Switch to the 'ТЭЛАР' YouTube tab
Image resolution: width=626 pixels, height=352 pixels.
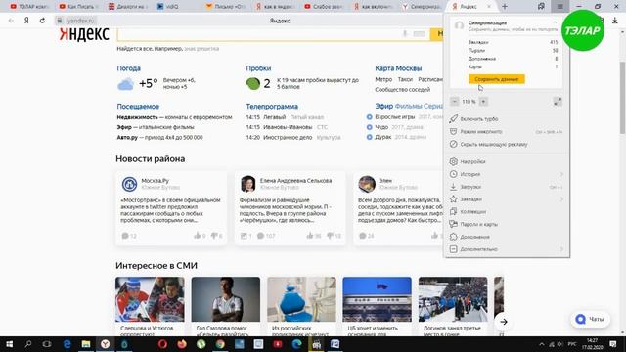30,7
